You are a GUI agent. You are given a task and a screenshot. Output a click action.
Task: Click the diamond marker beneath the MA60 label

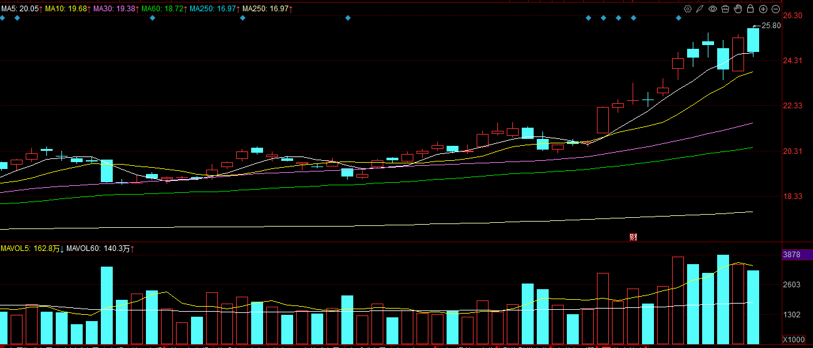click(x=152, y=18)
